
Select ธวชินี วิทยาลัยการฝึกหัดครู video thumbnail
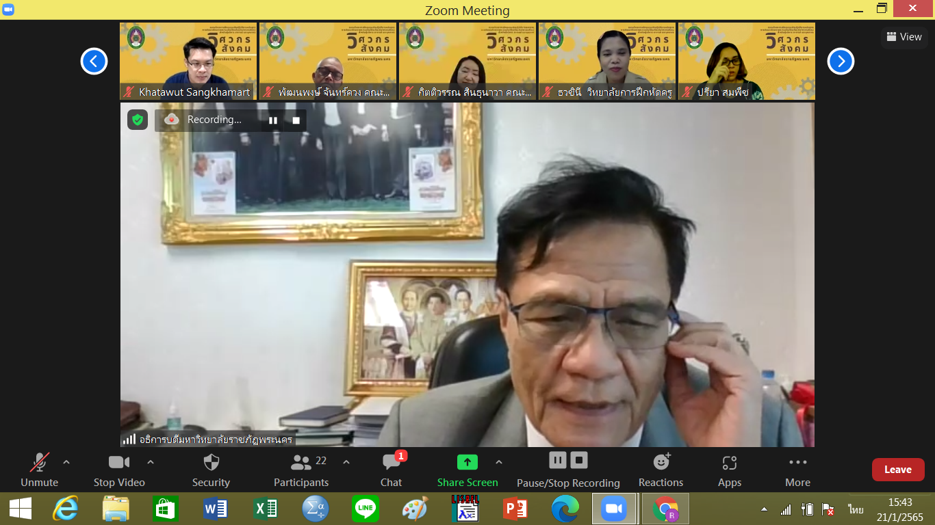coord(607,62)
